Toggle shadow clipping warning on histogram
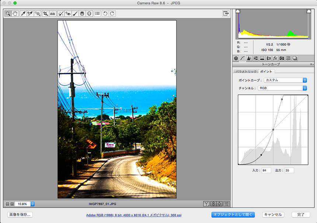Viewport: 317px width, 223px height. click(238, 11)
